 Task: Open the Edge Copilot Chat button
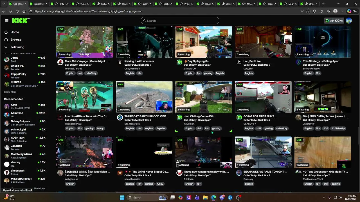[x=353, y=11]
